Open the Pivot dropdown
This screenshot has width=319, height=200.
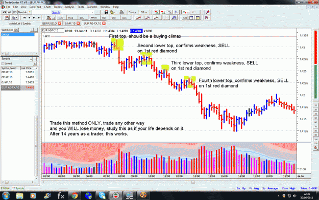coord(132,12)
